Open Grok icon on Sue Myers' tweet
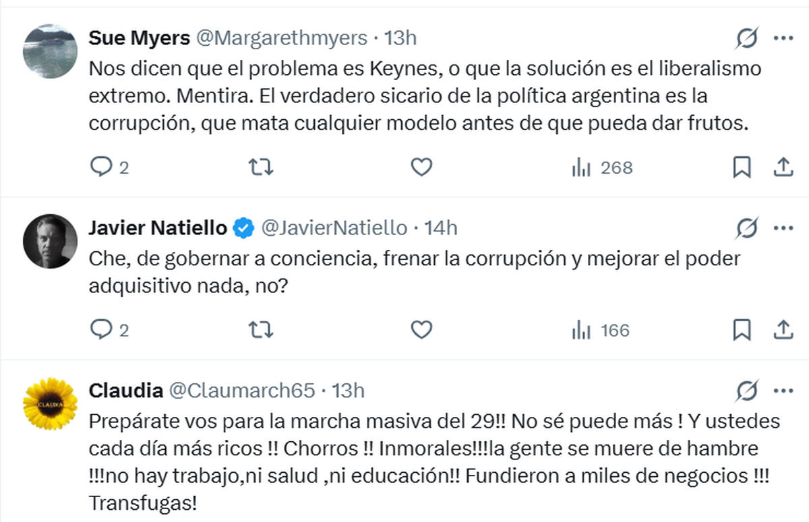Viewport: 809px width, 522px height. (x=747, y=38)
